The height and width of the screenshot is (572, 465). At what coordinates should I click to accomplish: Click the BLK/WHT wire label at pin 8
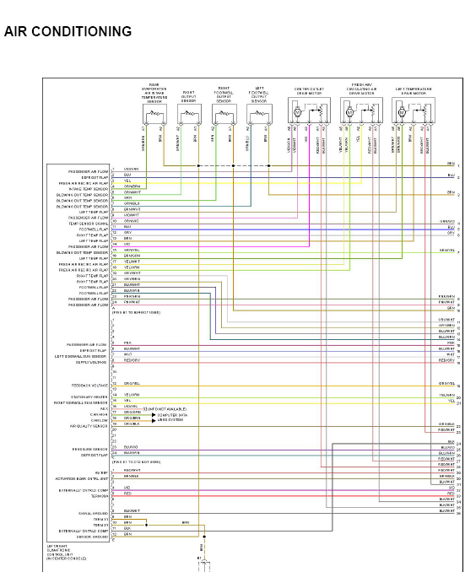132,510
